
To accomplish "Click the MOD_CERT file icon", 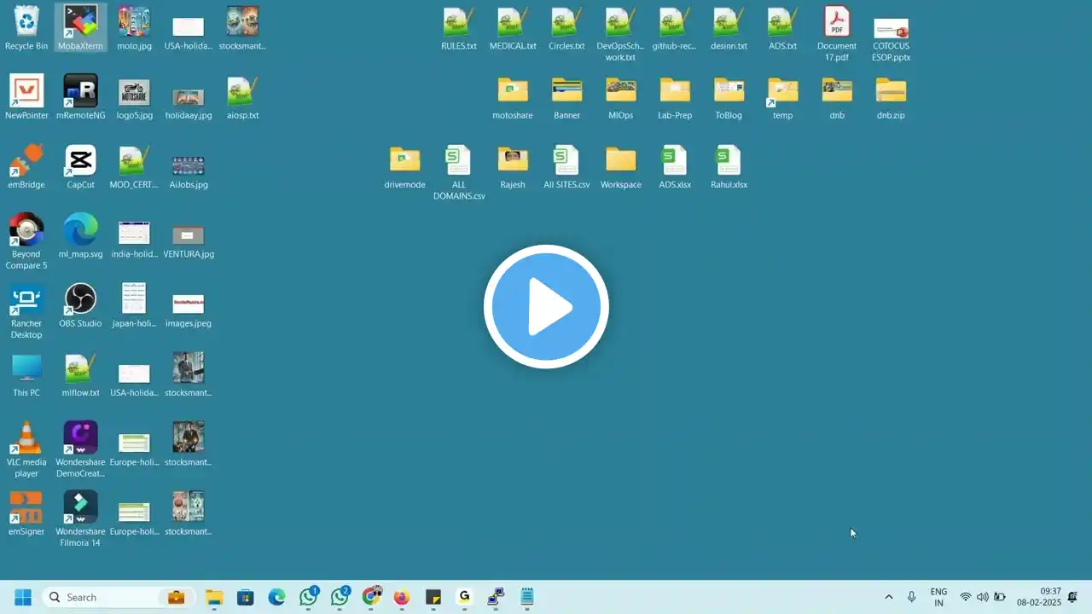I will tap(134, 166).
